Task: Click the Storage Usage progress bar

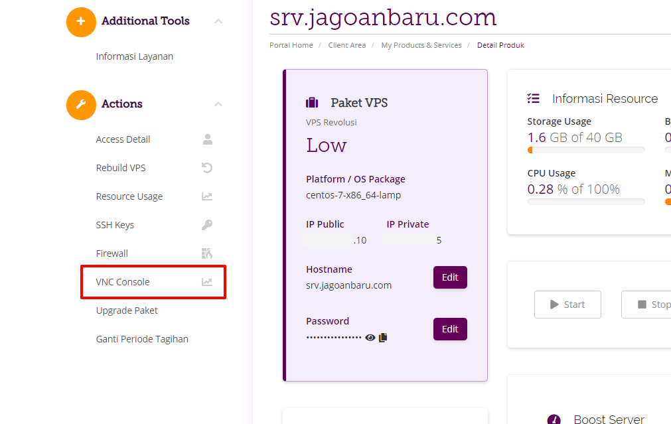Action: (586, 150)
